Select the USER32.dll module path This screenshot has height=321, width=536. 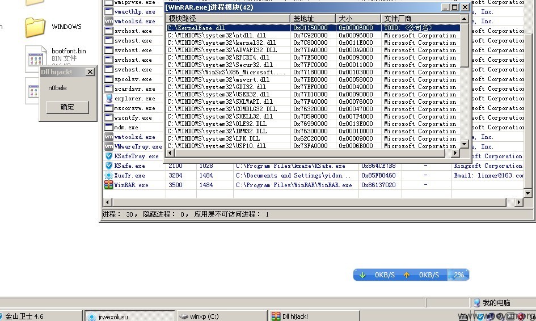[218, 94]
